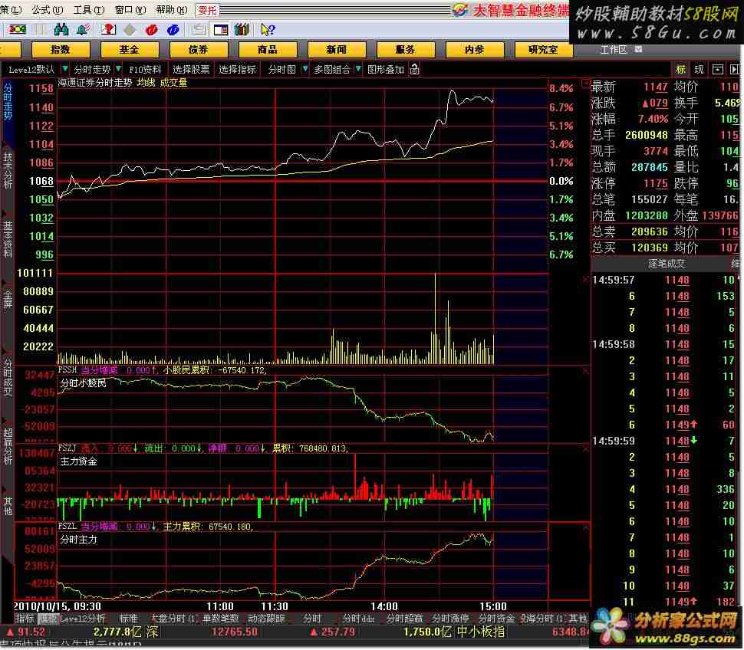Expand the dropdown arrow next to 分时走势
This screenshot has width=744, height=650.
[x=119, y=69]
